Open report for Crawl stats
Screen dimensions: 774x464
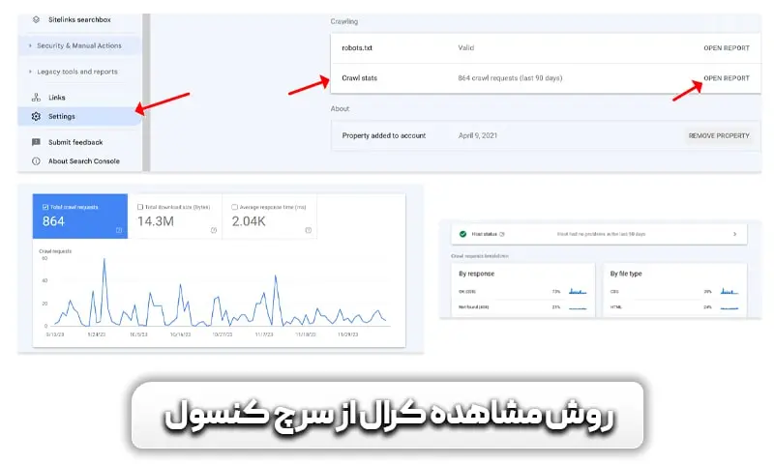click(727, 78)
